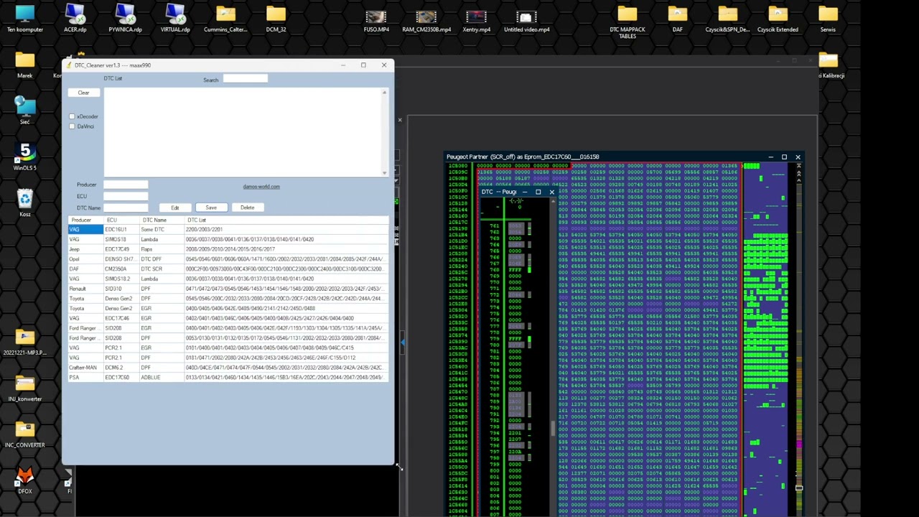Focus the Producer input field

click(x=126, y=185)
